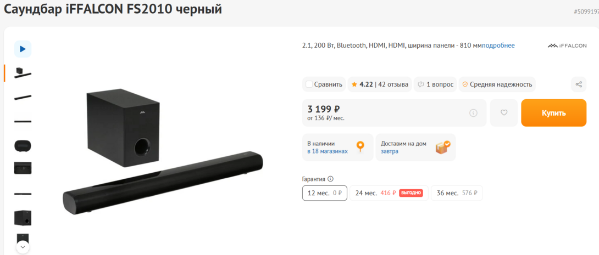Add product to favorites with heart icon
The width and height of the screenshot is (599, 255).
point(504,113)
